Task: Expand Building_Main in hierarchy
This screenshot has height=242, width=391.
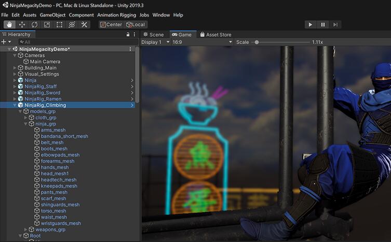Action: pos(15,68)
